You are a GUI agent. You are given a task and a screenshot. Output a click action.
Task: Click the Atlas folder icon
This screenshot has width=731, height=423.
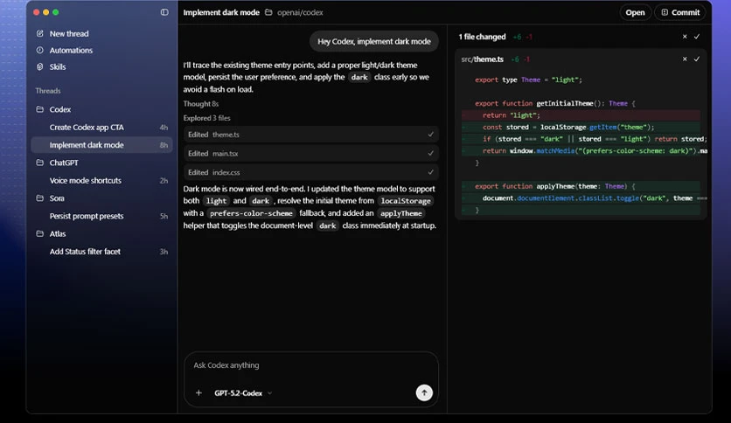coord(40,233)
